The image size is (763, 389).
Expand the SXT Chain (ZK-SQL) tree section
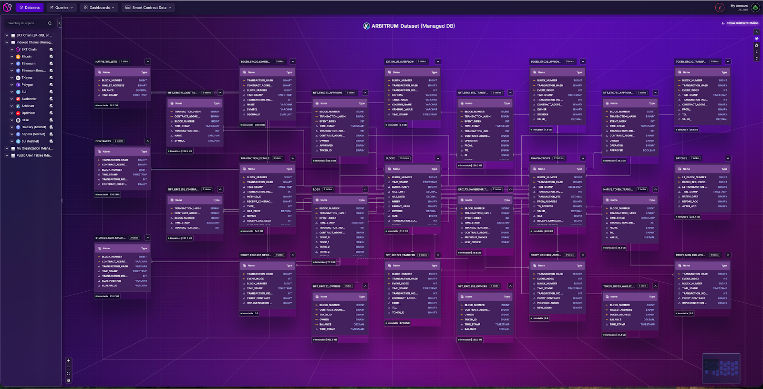(7, 35)
